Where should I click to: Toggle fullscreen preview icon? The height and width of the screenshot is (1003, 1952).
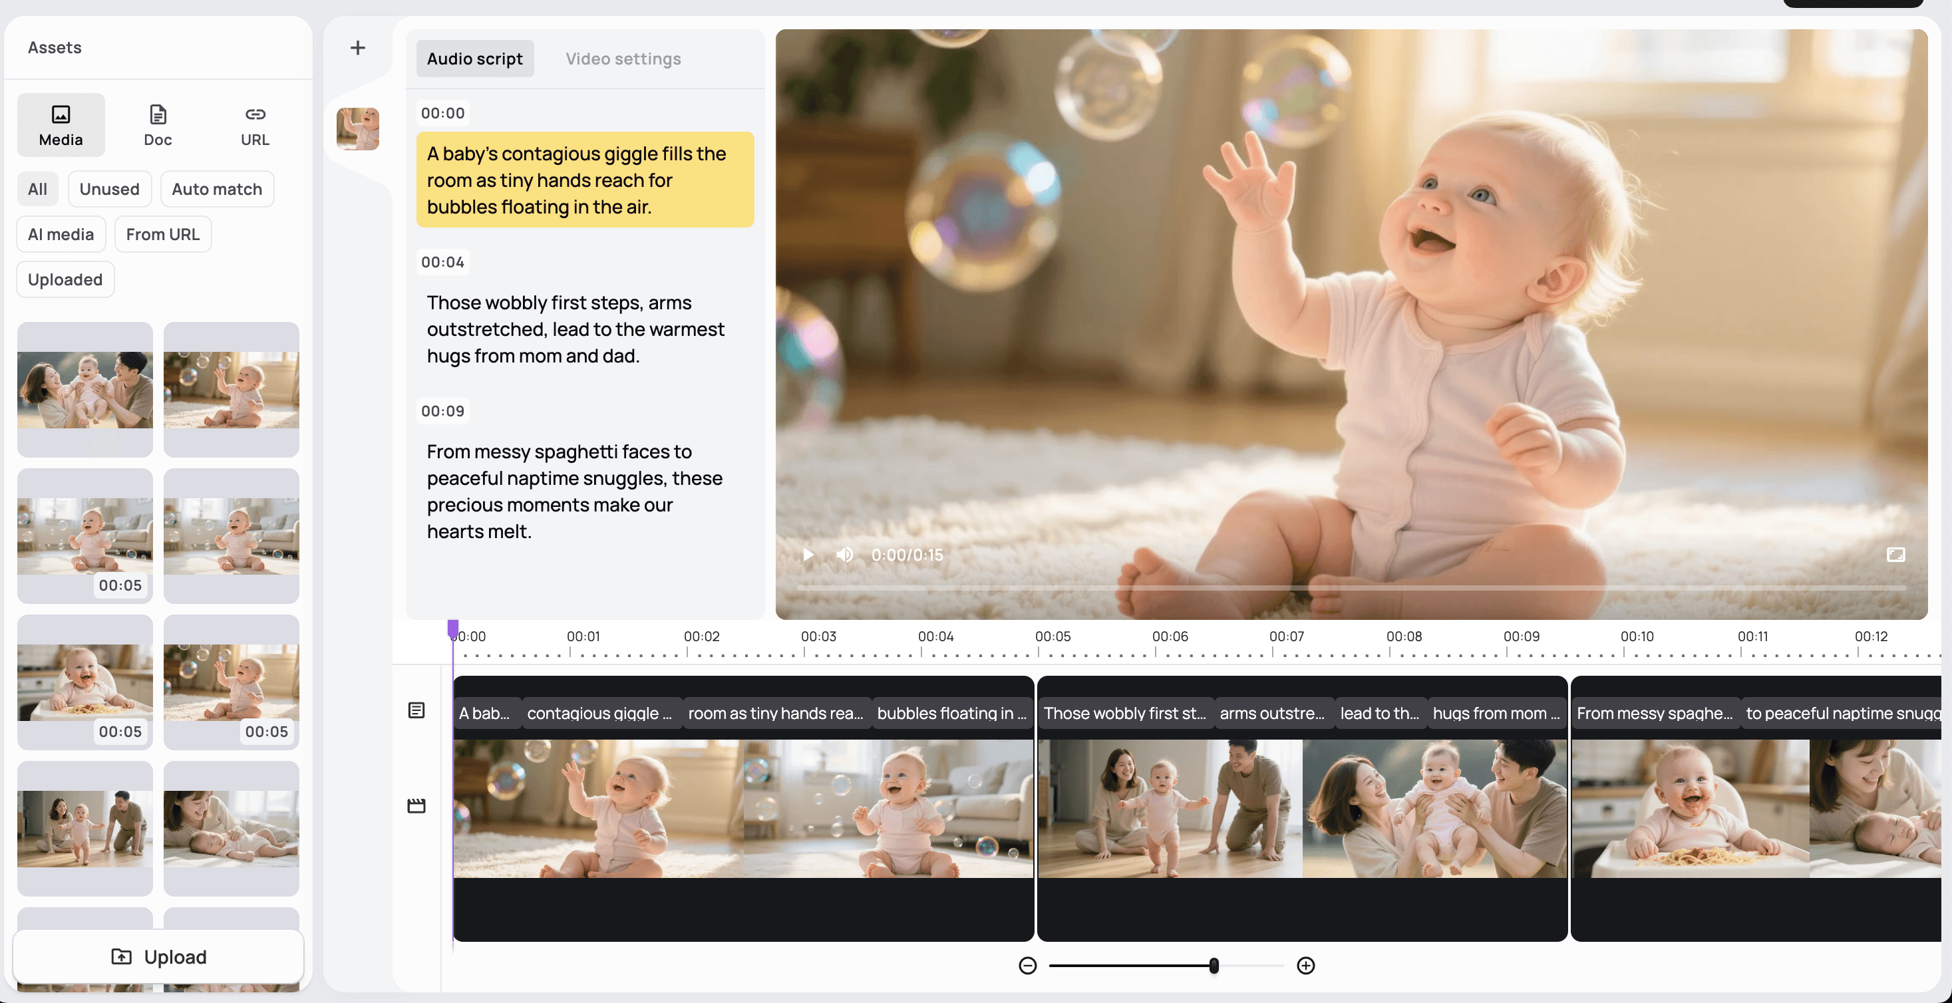1895,555
